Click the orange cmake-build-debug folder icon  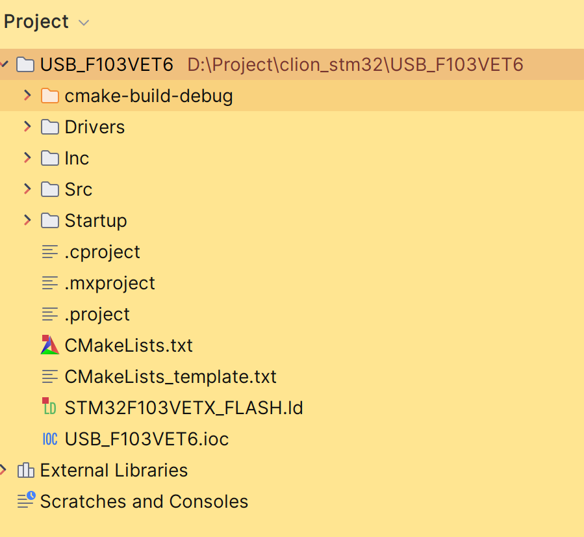coord(49,96)
